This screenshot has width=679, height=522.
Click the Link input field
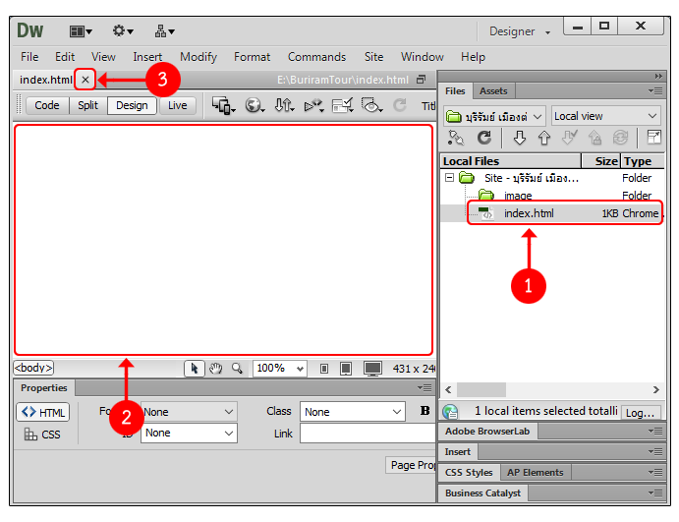click(366, 434)
